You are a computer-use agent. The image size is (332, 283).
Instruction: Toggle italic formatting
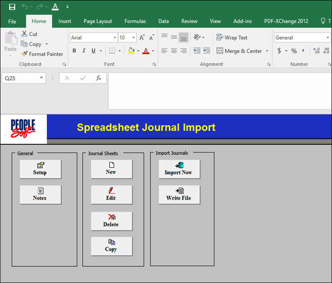[84, 51]
